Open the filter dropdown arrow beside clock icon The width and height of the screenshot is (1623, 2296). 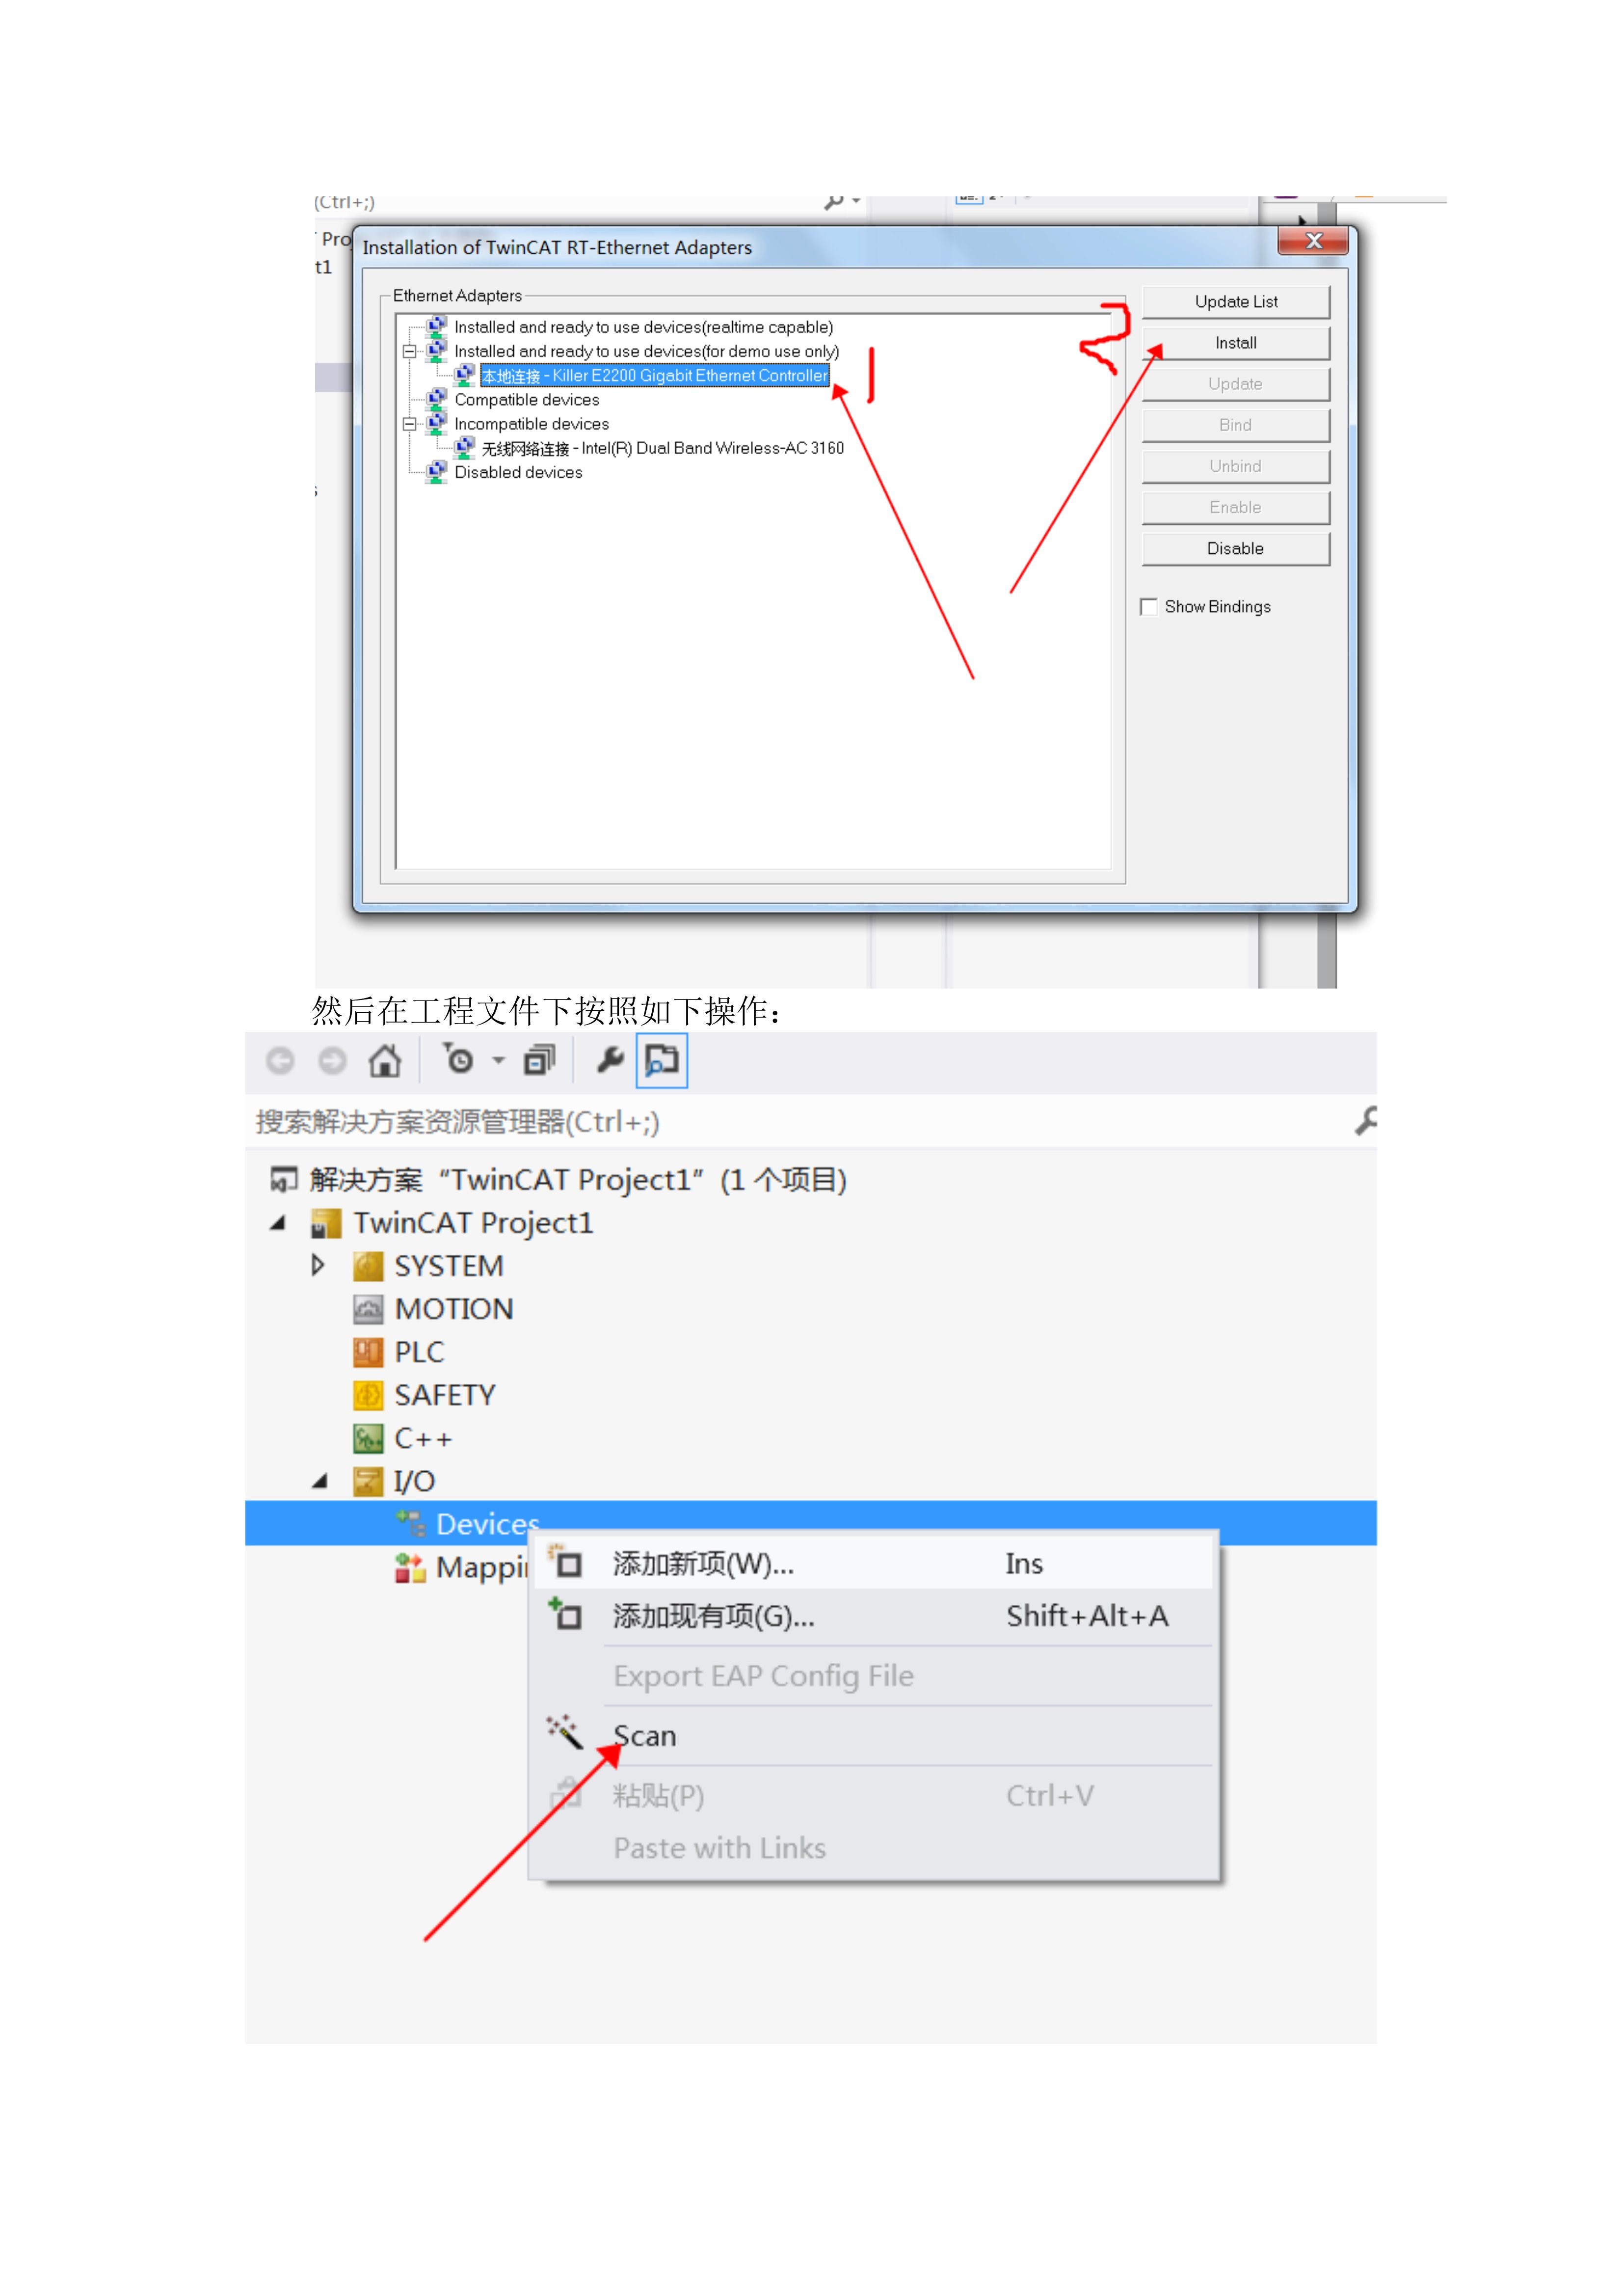pos(498,1060)
